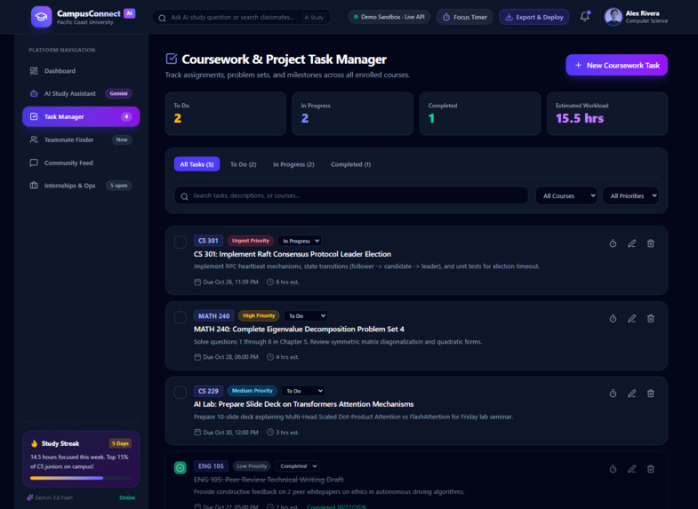Click the Teammate Finder people icon

[x=34, y=139]
